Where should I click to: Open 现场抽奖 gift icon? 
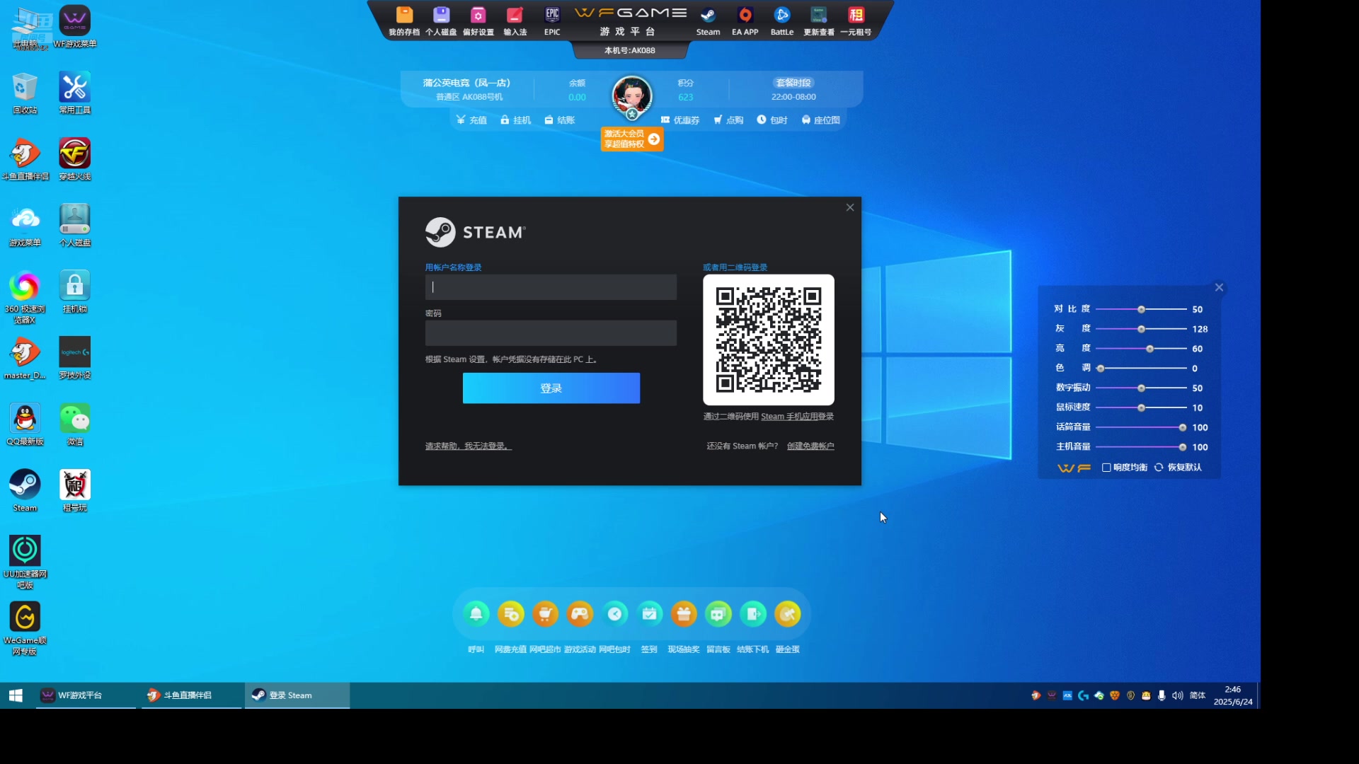684,614
